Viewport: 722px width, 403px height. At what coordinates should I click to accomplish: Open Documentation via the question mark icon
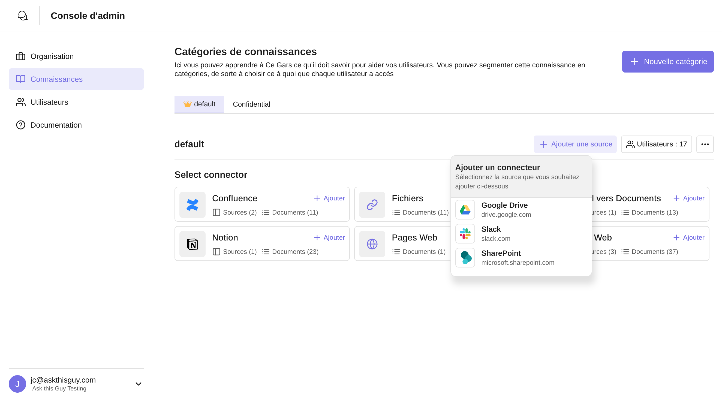click(x=20, y=125)
